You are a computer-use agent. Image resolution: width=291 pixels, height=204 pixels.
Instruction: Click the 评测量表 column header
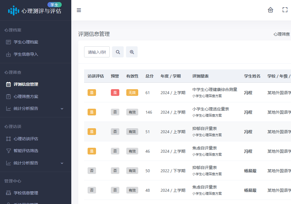(x=200, y=76)
